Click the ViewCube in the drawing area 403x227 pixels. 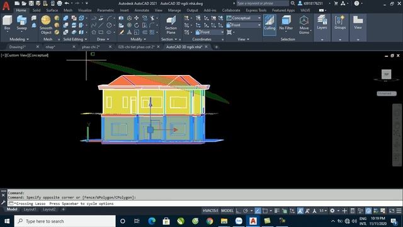(386, 74)
